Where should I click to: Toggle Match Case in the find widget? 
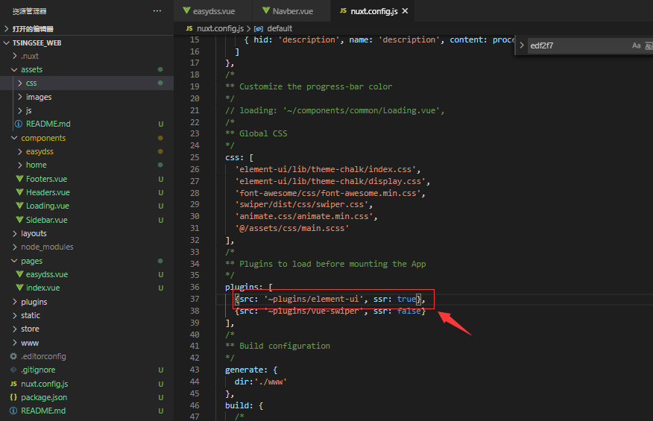636,45
